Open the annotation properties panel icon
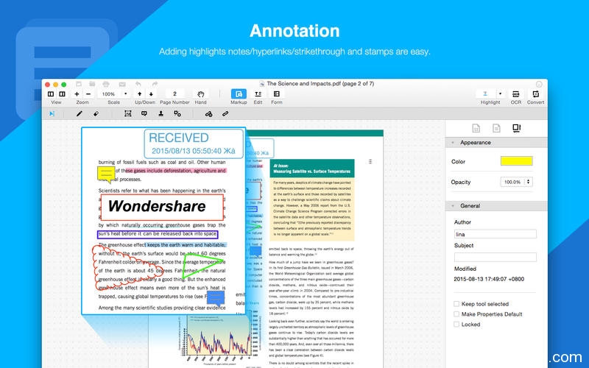This screenshot has width=589, height=368. (517, 128)
